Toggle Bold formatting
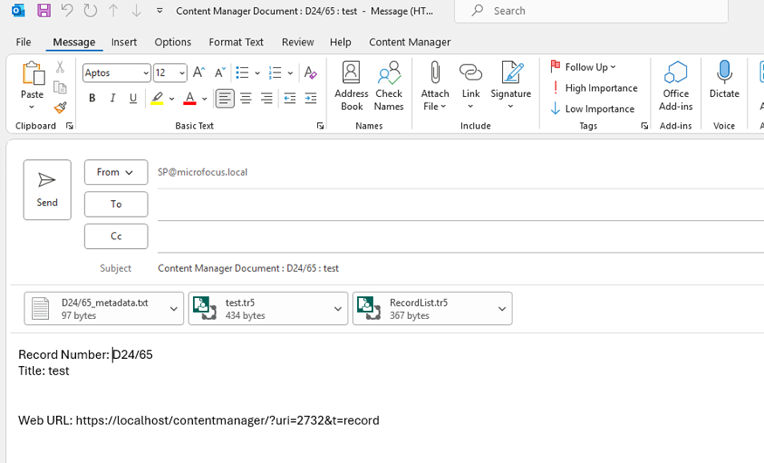764x463 pixels. [92, 99]
